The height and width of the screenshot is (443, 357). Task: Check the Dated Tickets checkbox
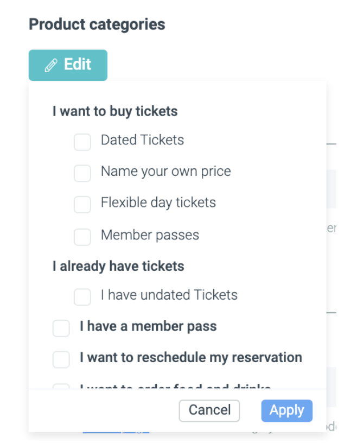pyautogui.click(x=82, y=142)
